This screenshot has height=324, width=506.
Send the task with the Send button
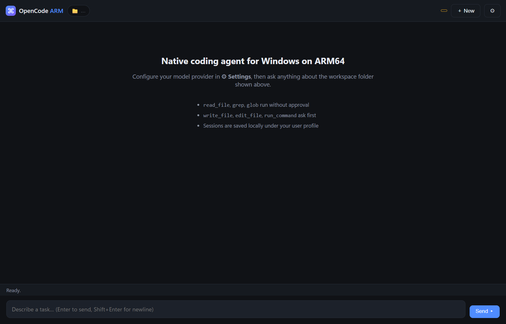484,311
